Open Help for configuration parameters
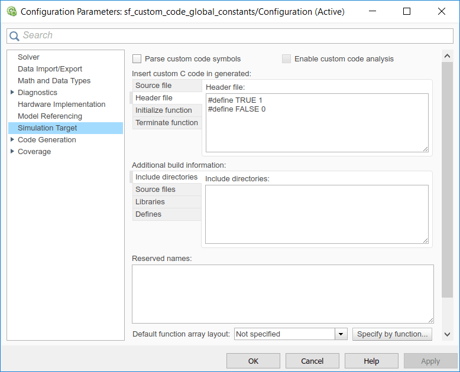Viewport: 460px width, 372px height. click(x=371, y=361)
